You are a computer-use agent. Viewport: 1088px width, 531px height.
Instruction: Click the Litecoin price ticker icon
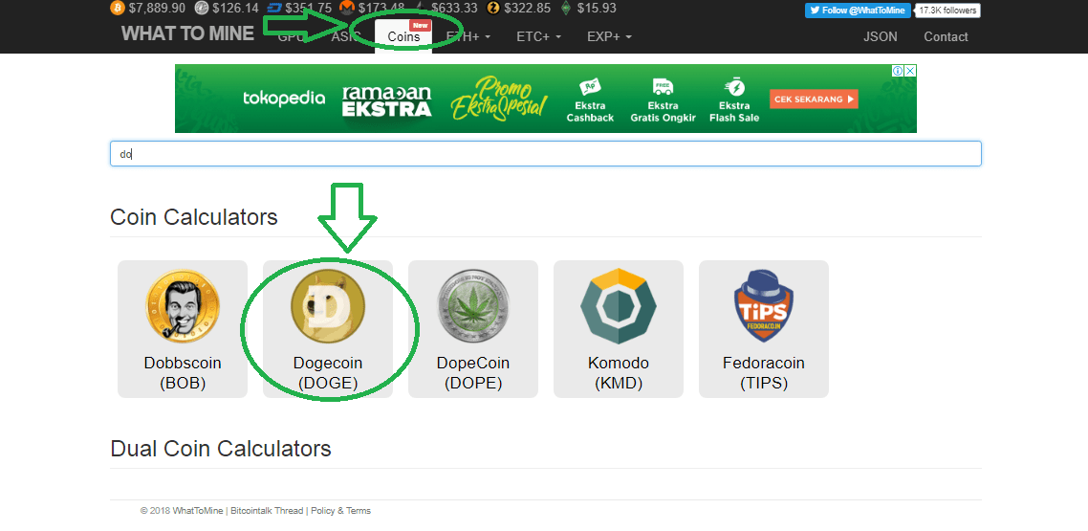point(201,9)
